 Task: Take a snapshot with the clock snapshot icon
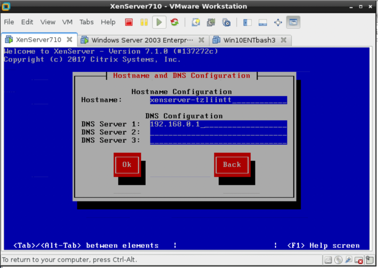[196, 22]
